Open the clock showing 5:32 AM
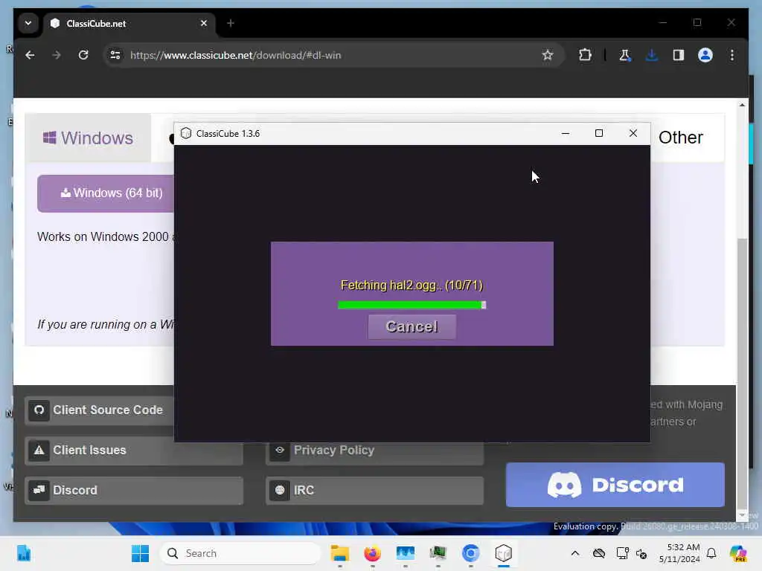762x571 pixels. [679, 553]
